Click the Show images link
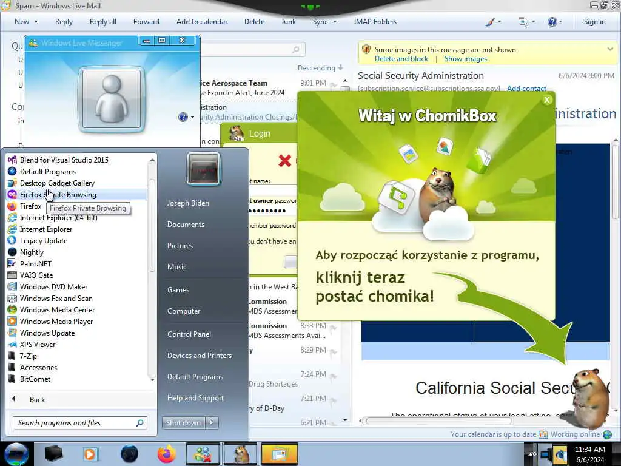Image resolution: width=621 pixels, height=466 pixels. 465,59
